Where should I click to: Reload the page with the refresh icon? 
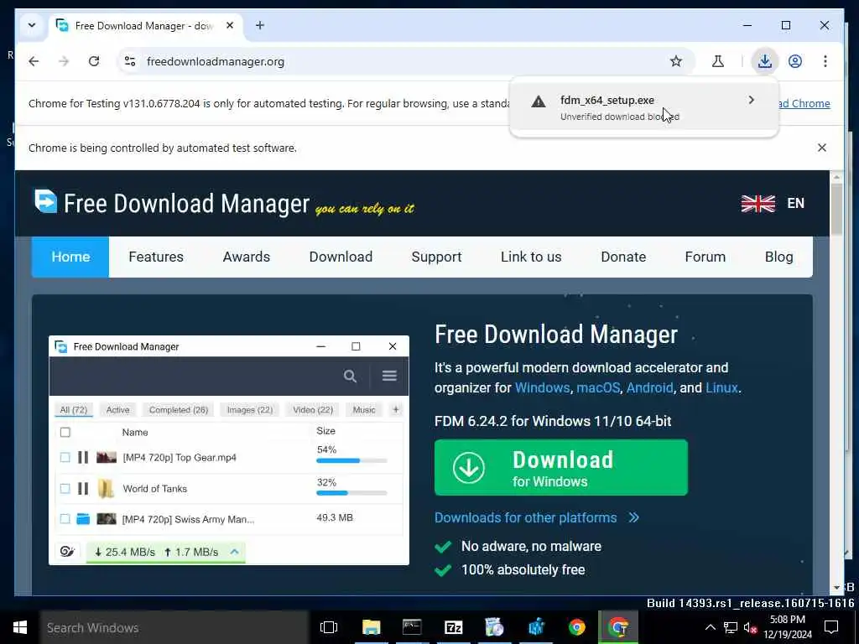point(94,61)
